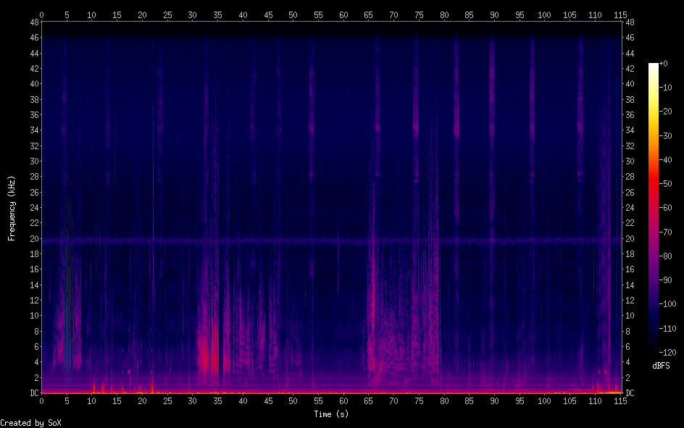Viewport: 684px width, 428px height.
Task: Click the "-120" label on the dBFS legend
Action: (670, 352)
